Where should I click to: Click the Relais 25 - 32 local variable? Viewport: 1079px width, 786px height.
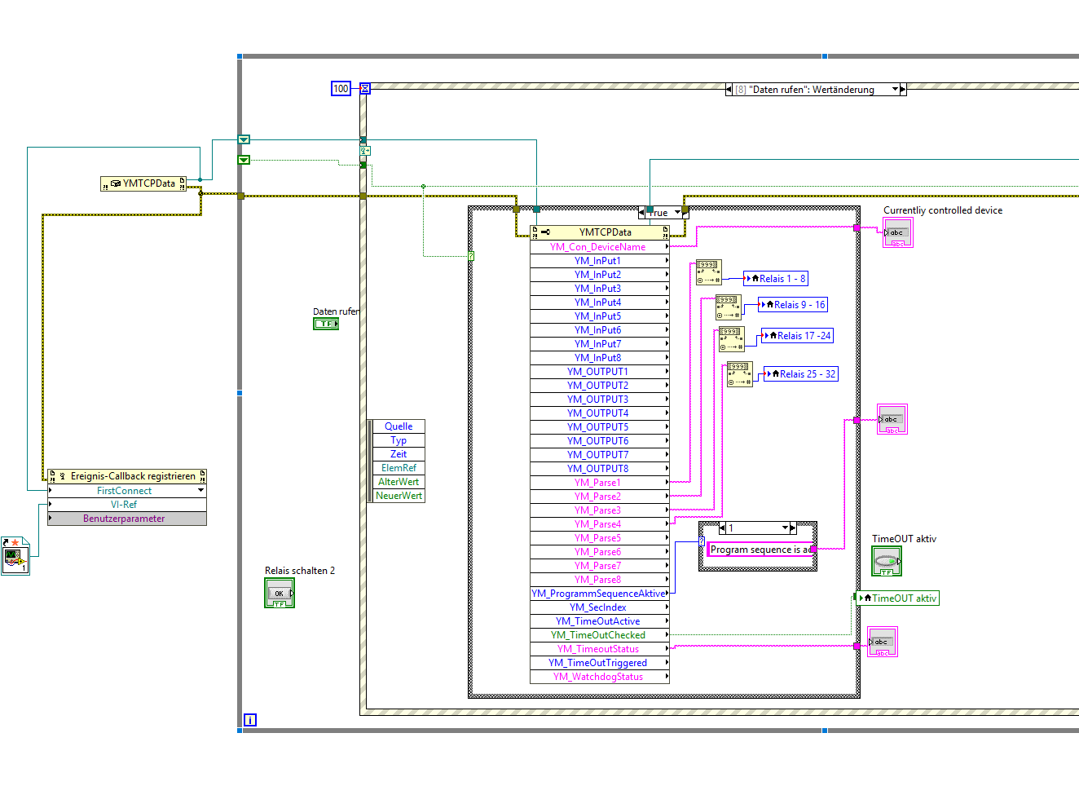[x=800, y=374]
